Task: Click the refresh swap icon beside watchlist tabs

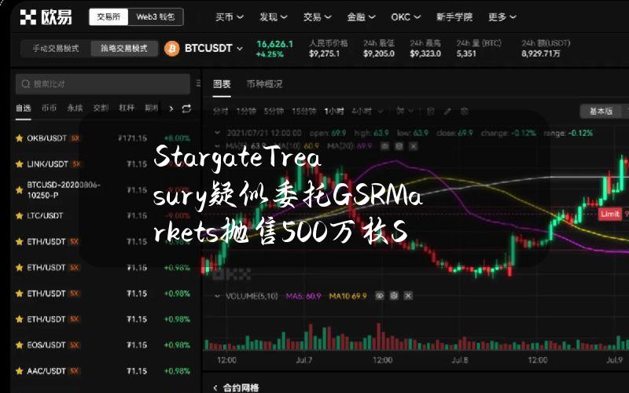Action: pos(186,108)
